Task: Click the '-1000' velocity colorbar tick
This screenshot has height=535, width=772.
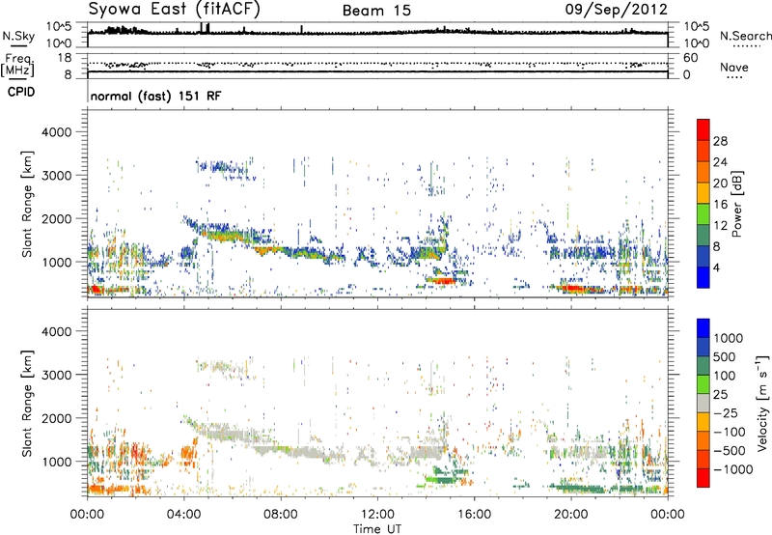Action: click(732, 469)
